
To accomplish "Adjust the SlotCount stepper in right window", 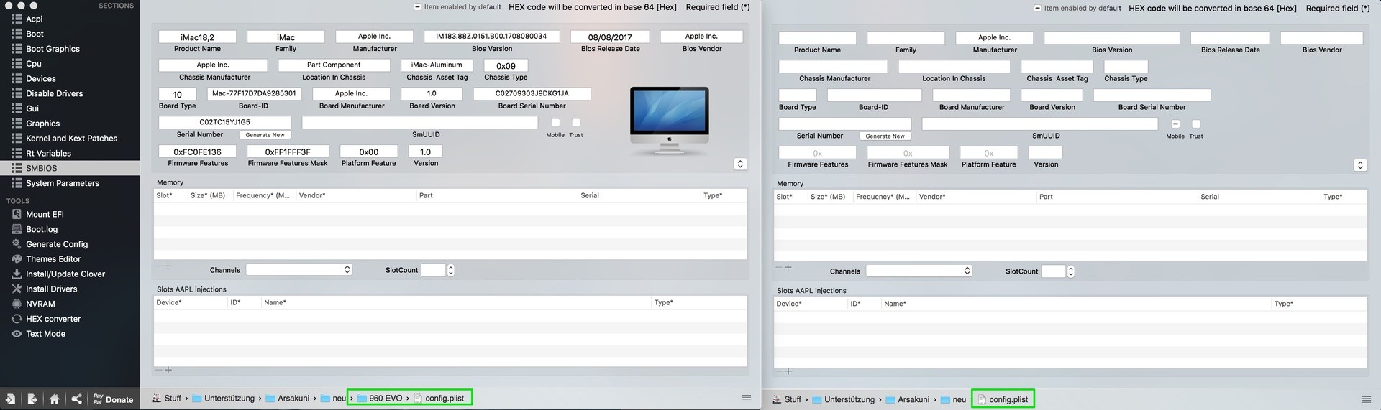I will tap(1070, 271).
